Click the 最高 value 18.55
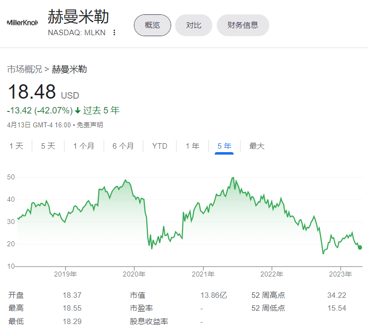Image resolution: width=368 pixels, height=331 pixels. pos(72,308)
